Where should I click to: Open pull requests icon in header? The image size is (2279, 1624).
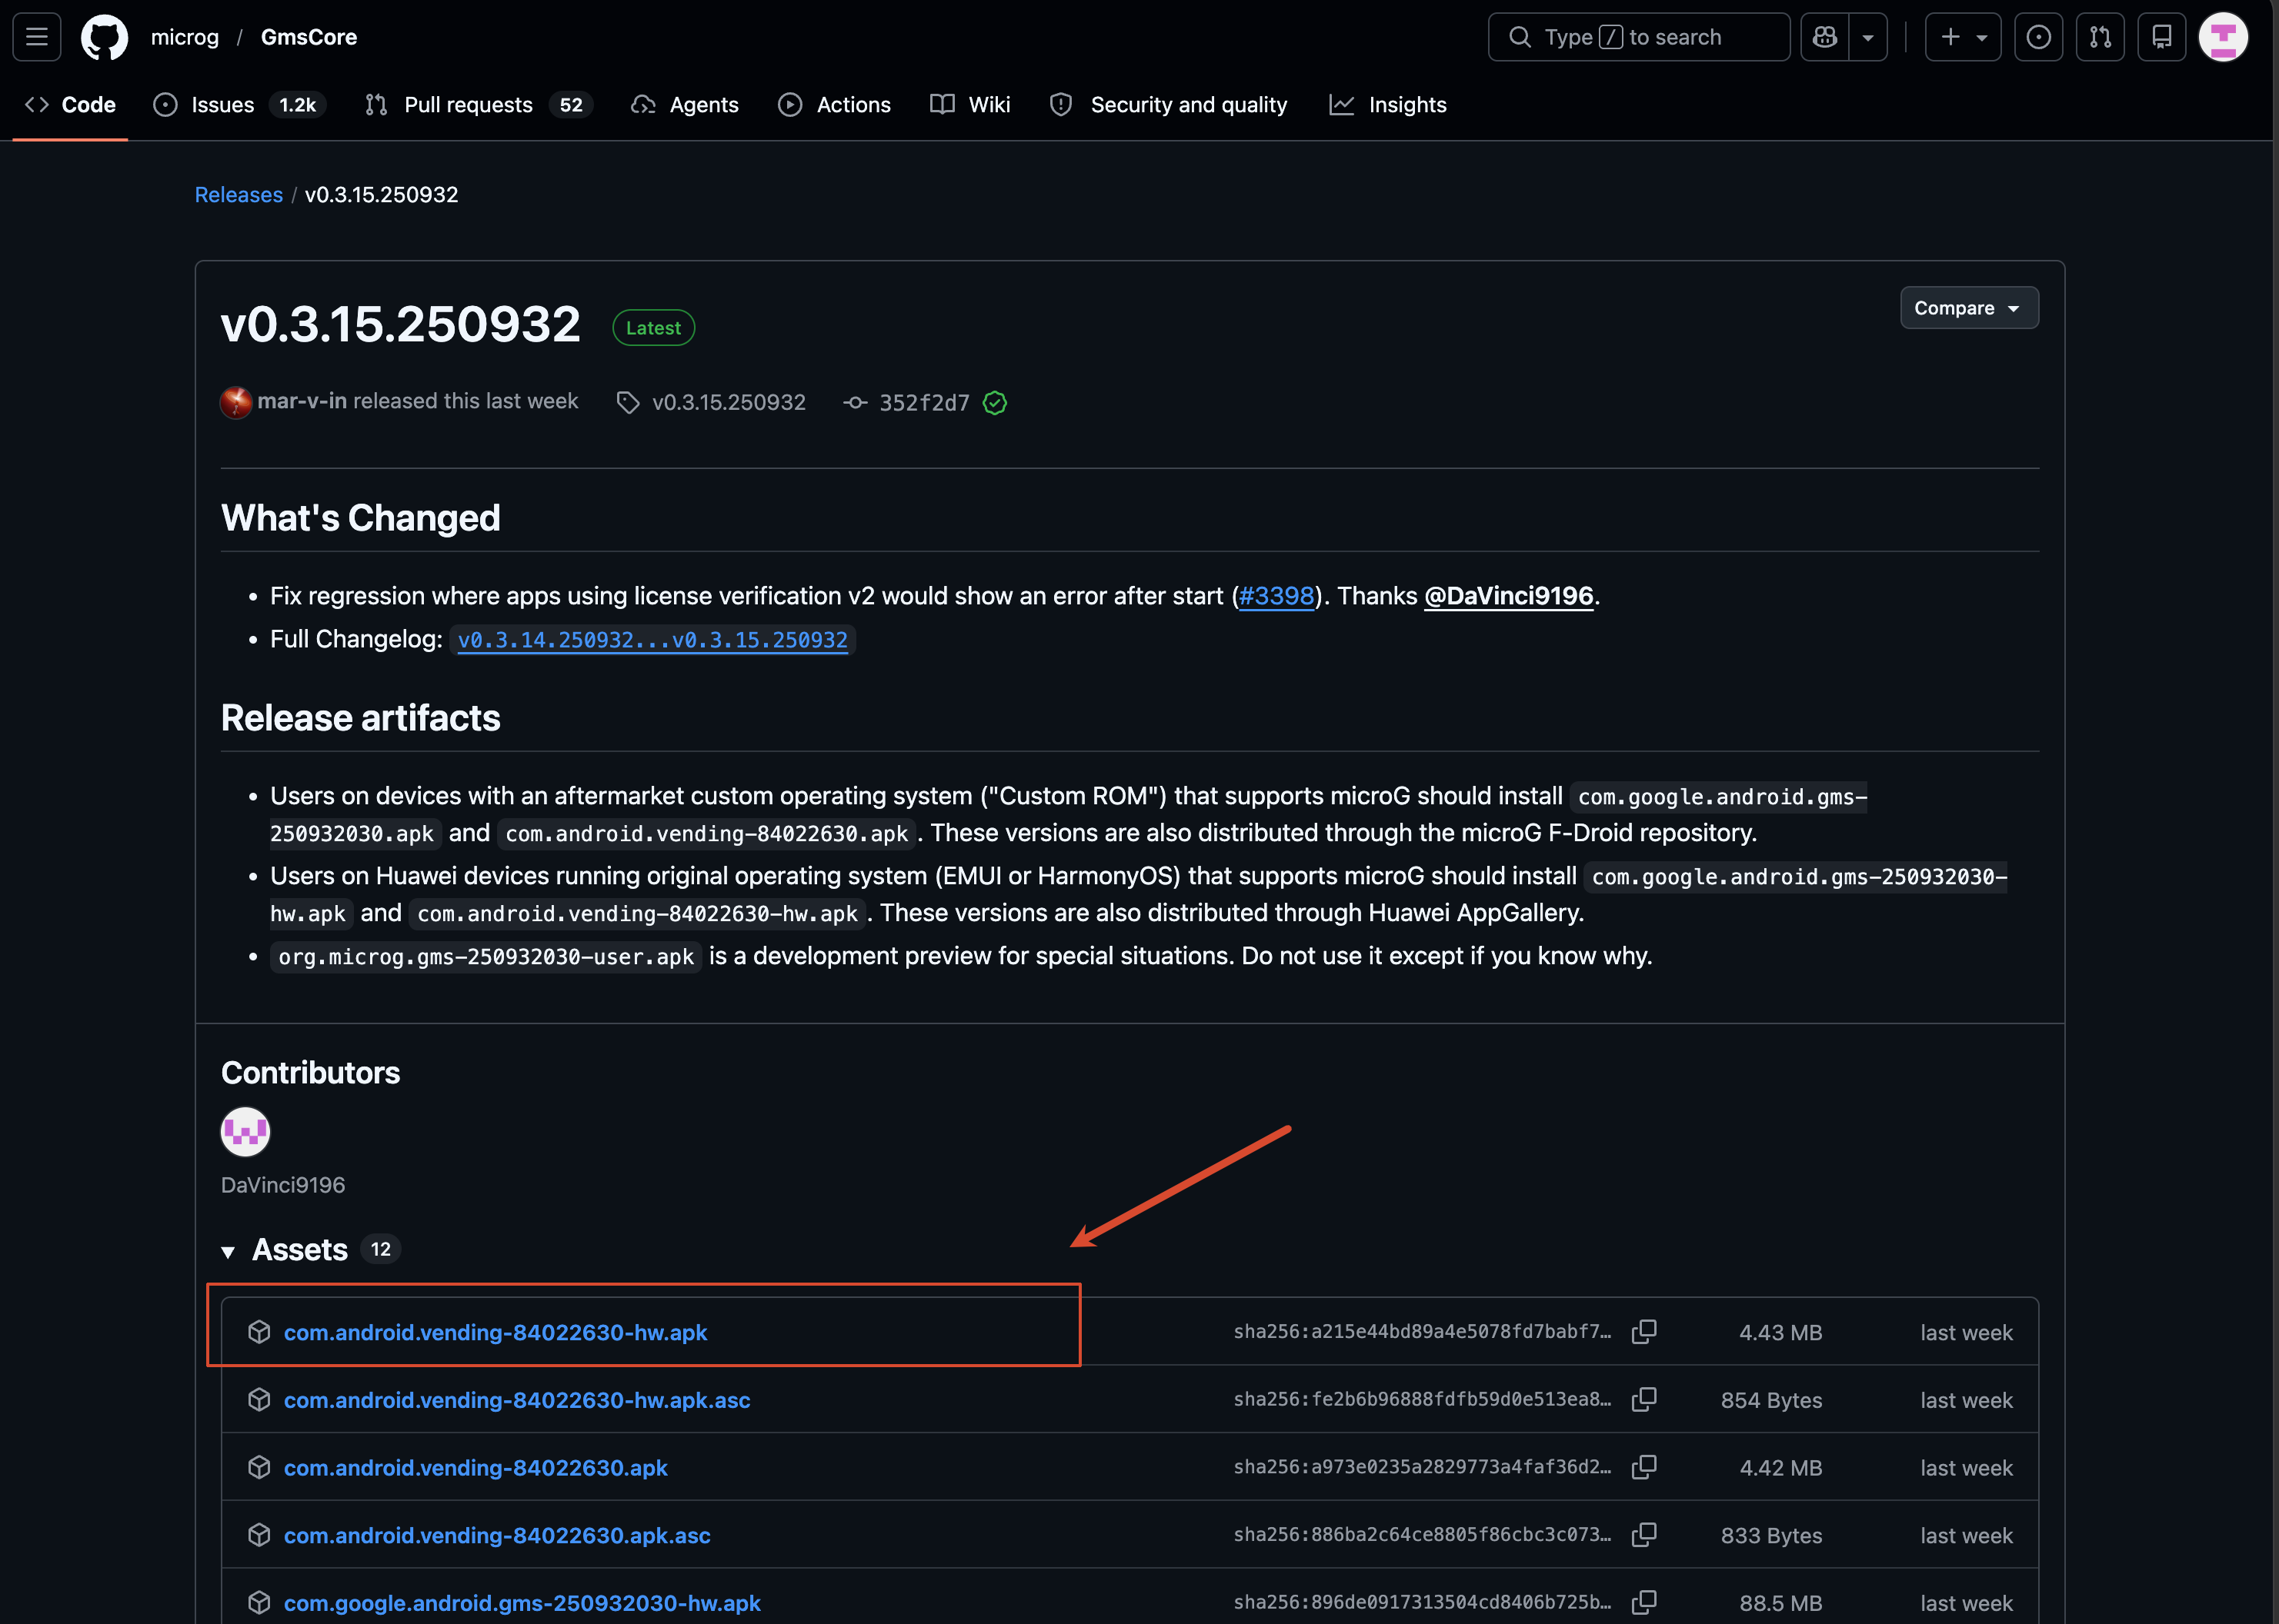click(2100, 37)
